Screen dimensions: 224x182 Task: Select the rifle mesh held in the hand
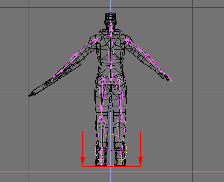click(54, 80)
